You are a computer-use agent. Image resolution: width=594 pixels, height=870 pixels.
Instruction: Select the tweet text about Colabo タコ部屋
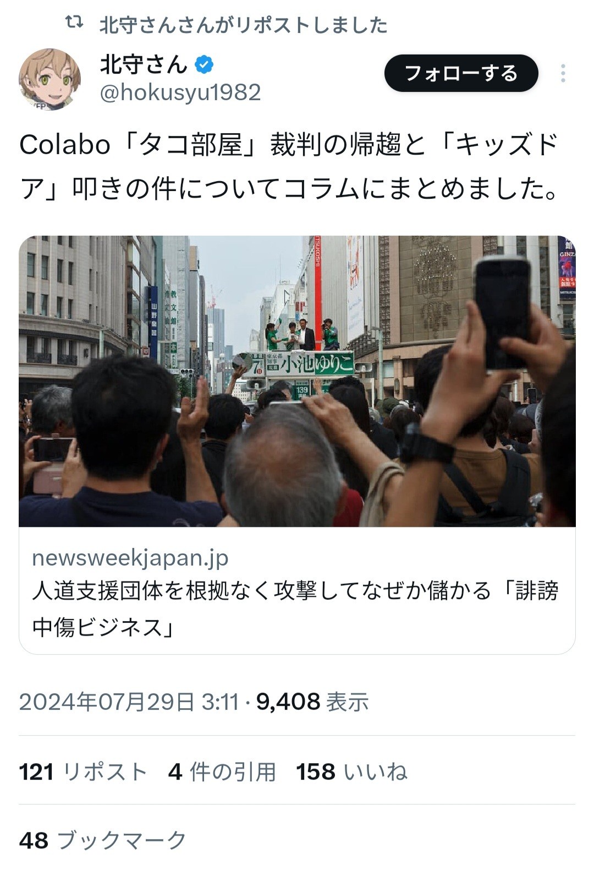(290, 167)
